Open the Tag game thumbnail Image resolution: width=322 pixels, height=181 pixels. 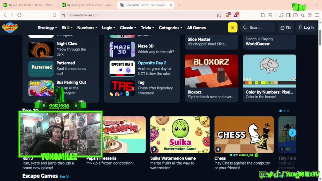122,88
